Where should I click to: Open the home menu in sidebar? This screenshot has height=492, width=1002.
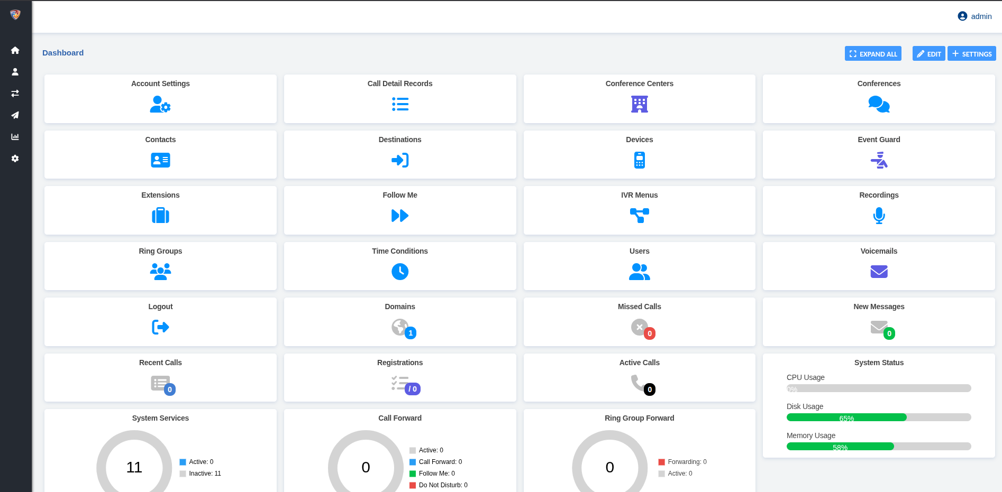[x=15, y=50]
